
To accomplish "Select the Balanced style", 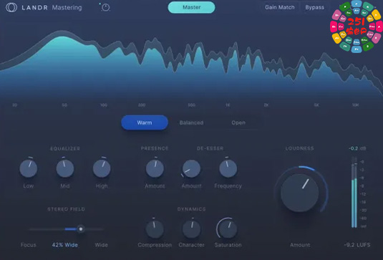I will coord(192,122).
